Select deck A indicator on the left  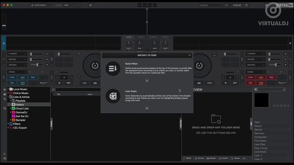click(x=4, y=43)
